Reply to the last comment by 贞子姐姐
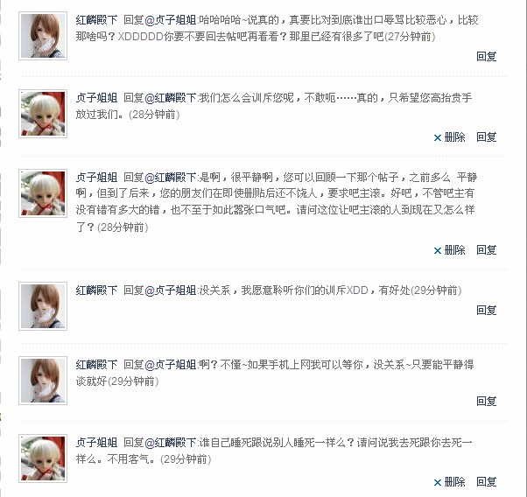 click(487, 482)
